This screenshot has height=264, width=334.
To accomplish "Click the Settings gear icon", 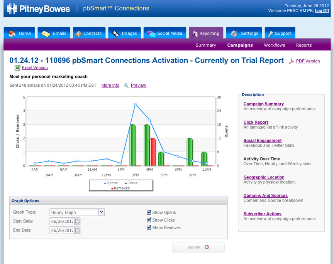I will [x=234, y=34].
